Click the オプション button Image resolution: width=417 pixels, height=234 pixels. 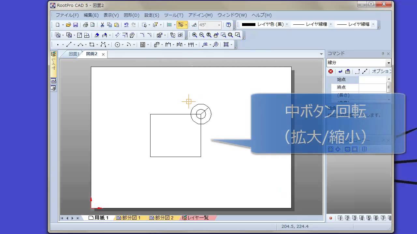pyautogui.click(x=381, y=71)
